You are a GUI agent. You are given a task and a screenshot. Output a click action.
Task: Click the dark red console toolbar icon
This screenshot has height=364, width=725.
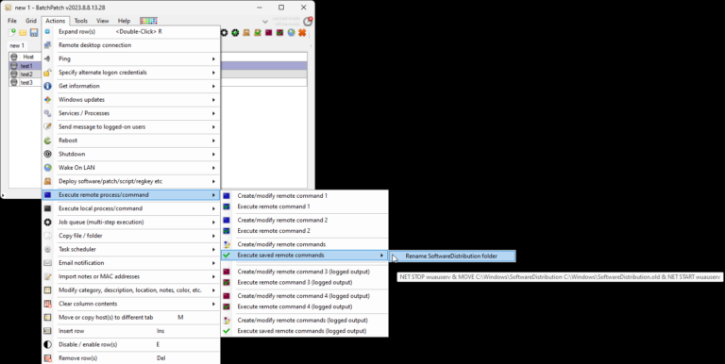point(269,32)
